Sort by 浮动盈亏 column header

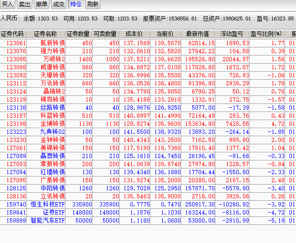tap(231, 34)
